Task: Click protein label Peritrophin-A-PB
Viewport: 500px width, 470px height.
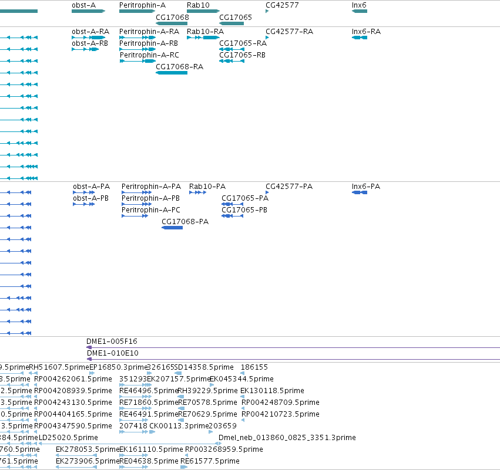Action: point(150,198)
